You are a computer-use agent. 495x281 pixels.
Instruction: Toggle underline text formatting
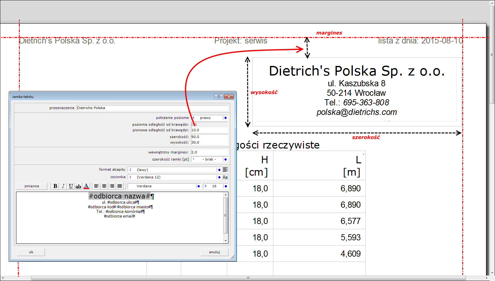(x=71, y=186)
